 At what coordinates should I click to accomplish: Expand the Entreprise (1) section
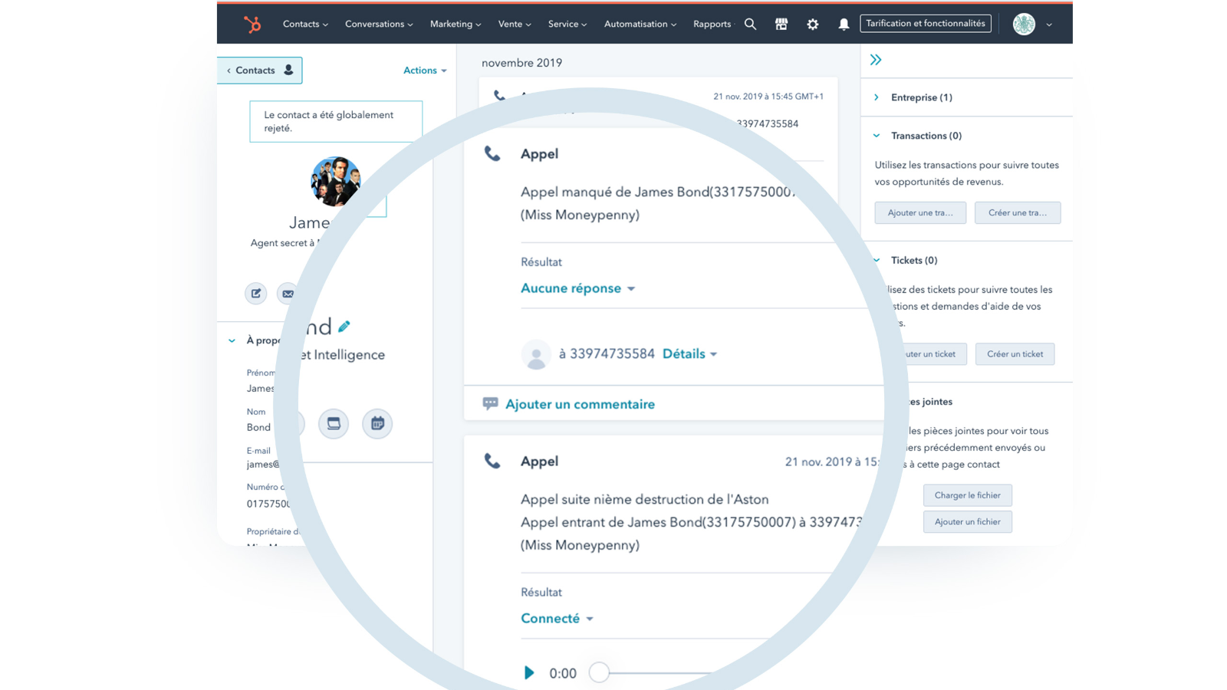click(x=921, y=97)
